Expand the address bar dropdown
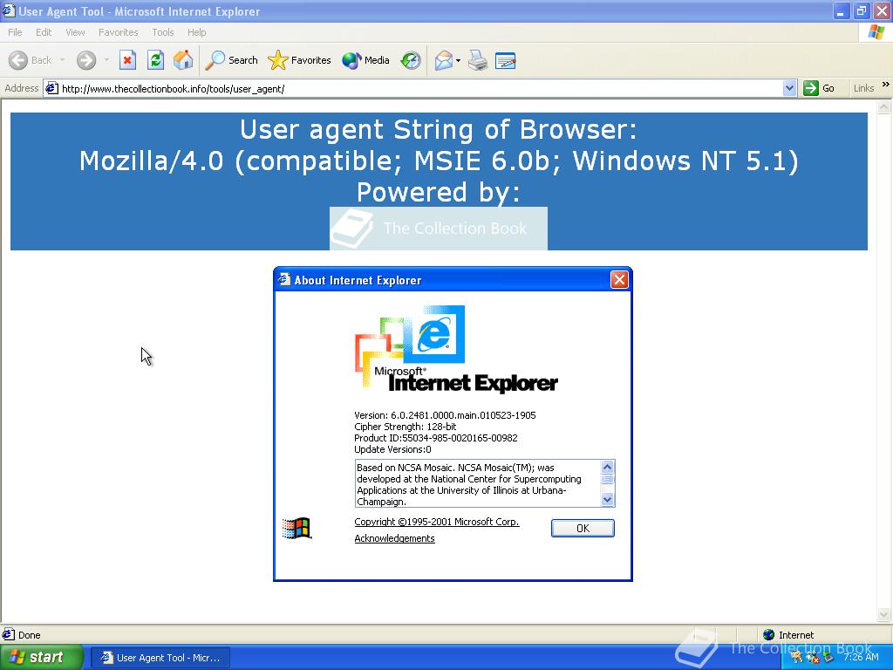Viewport: 893px width, 670px height. coord(789,88)
